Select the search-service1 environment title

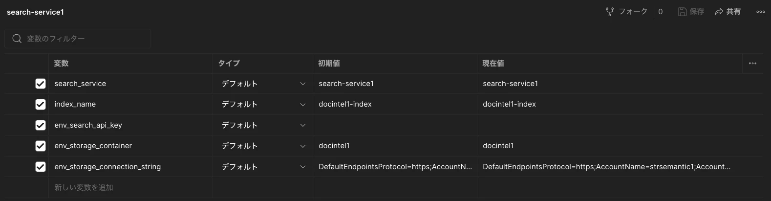35,12
